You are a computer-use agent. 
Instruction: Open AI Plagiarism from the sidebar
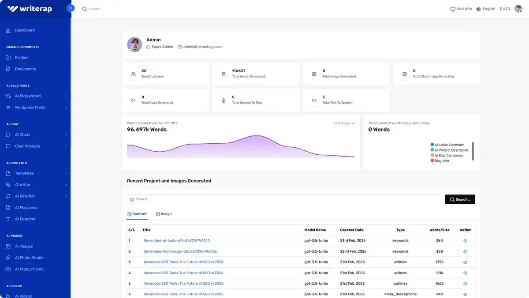pos(26,208)
